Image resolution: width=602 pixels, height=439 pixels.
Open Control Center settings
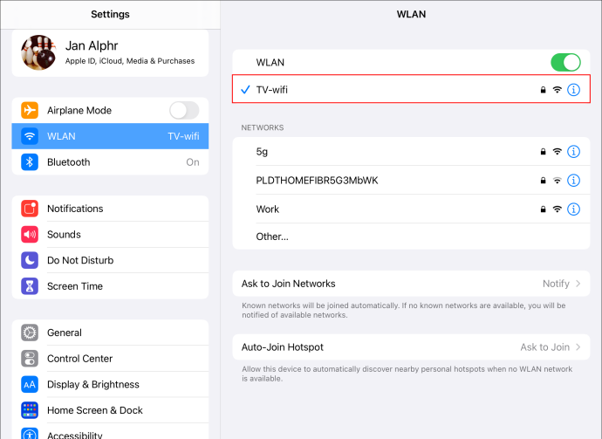(110, 359)
